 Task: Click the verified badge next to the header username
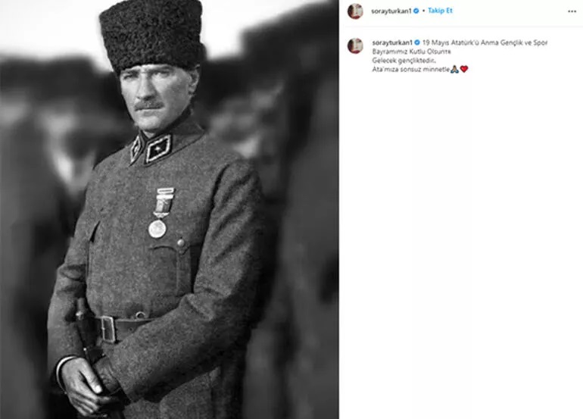(416, 11)
